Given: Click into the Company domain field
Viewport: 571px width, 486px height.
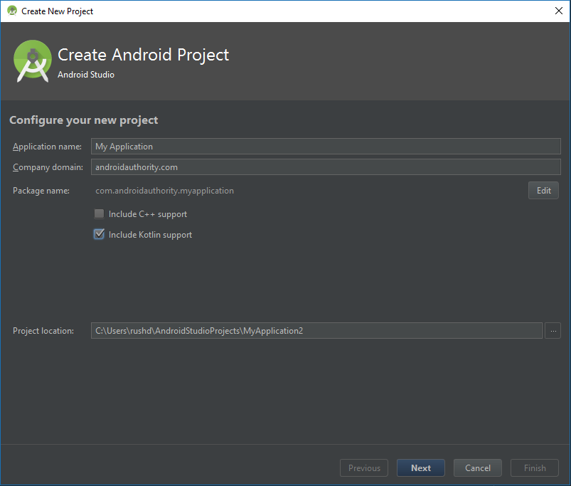Looking at the screenshot, I should [326, 167].
